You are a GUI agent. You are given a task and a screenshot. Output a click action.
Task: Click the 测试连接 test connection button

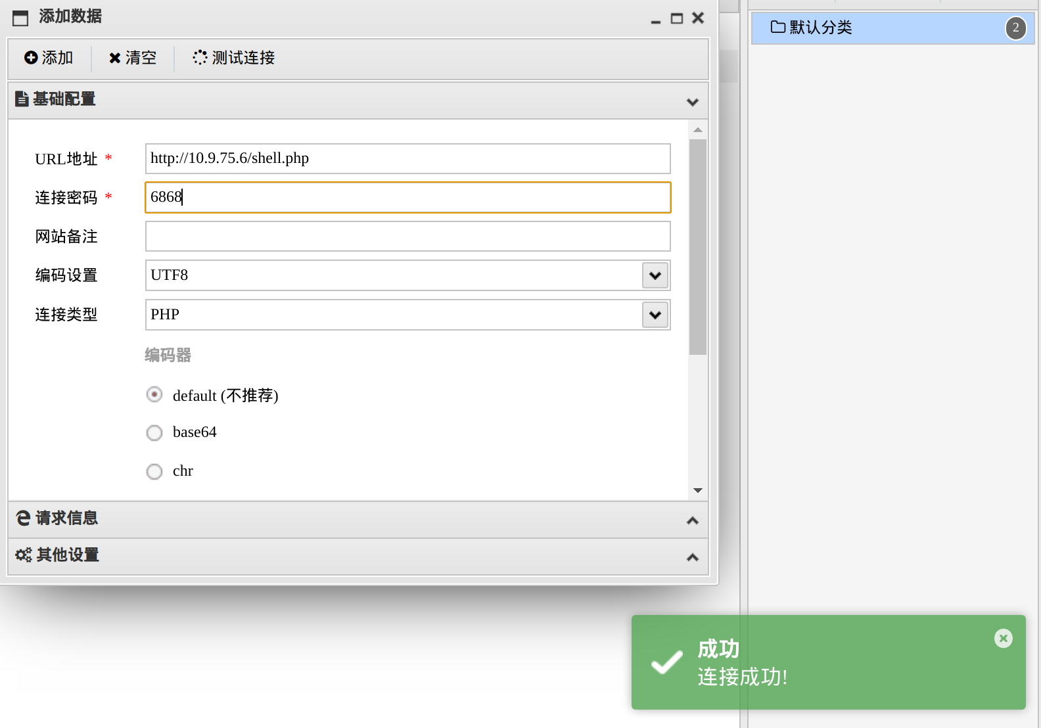click(x=234, y=58)
